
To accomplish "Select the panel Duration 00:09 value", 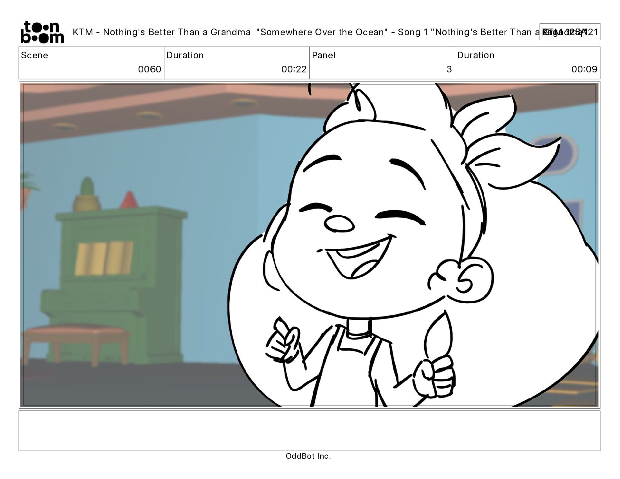I will click(584, 69).
